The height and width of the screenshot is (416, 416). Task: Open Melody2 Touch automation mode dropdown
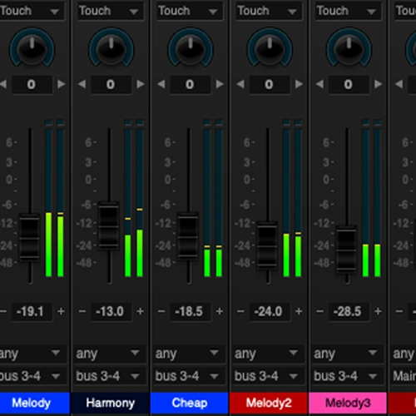pos(269,11)
